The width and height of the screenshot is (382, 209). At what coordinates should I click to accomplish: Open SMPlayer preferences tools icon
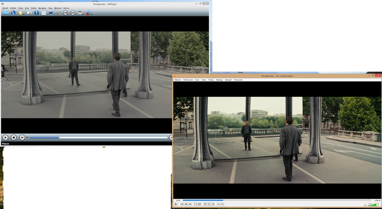pos(58,13)
